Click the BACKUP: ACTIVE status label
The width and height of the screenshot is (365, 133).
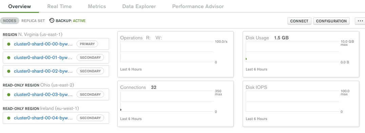coord(70,21)
